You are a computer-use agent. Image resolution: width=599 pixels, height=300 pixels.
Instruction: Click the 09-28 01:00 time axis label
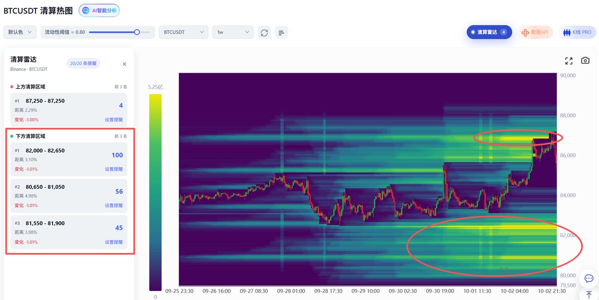(x=291, y=291)
